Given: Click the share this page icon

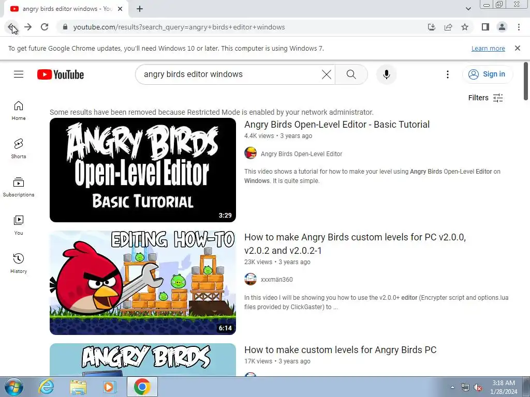Looking at the screenshot, I should pos(448,27).
